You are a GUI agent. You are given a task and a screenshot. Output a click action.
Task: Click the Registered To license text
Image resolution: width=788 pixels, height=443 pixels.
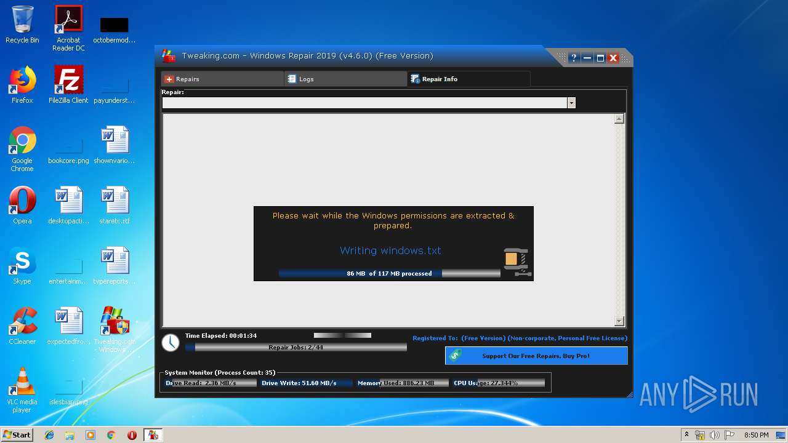[520, 338]
